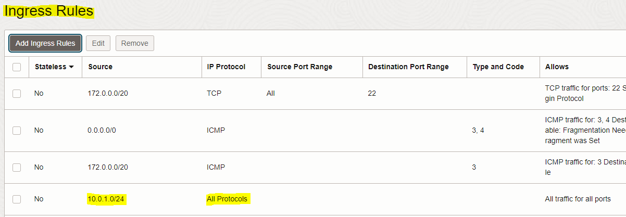Select checkbox for 0.0.0.0/0 ICMP rule
This screenshot has width=626, height=217.
tap(17, 131)
